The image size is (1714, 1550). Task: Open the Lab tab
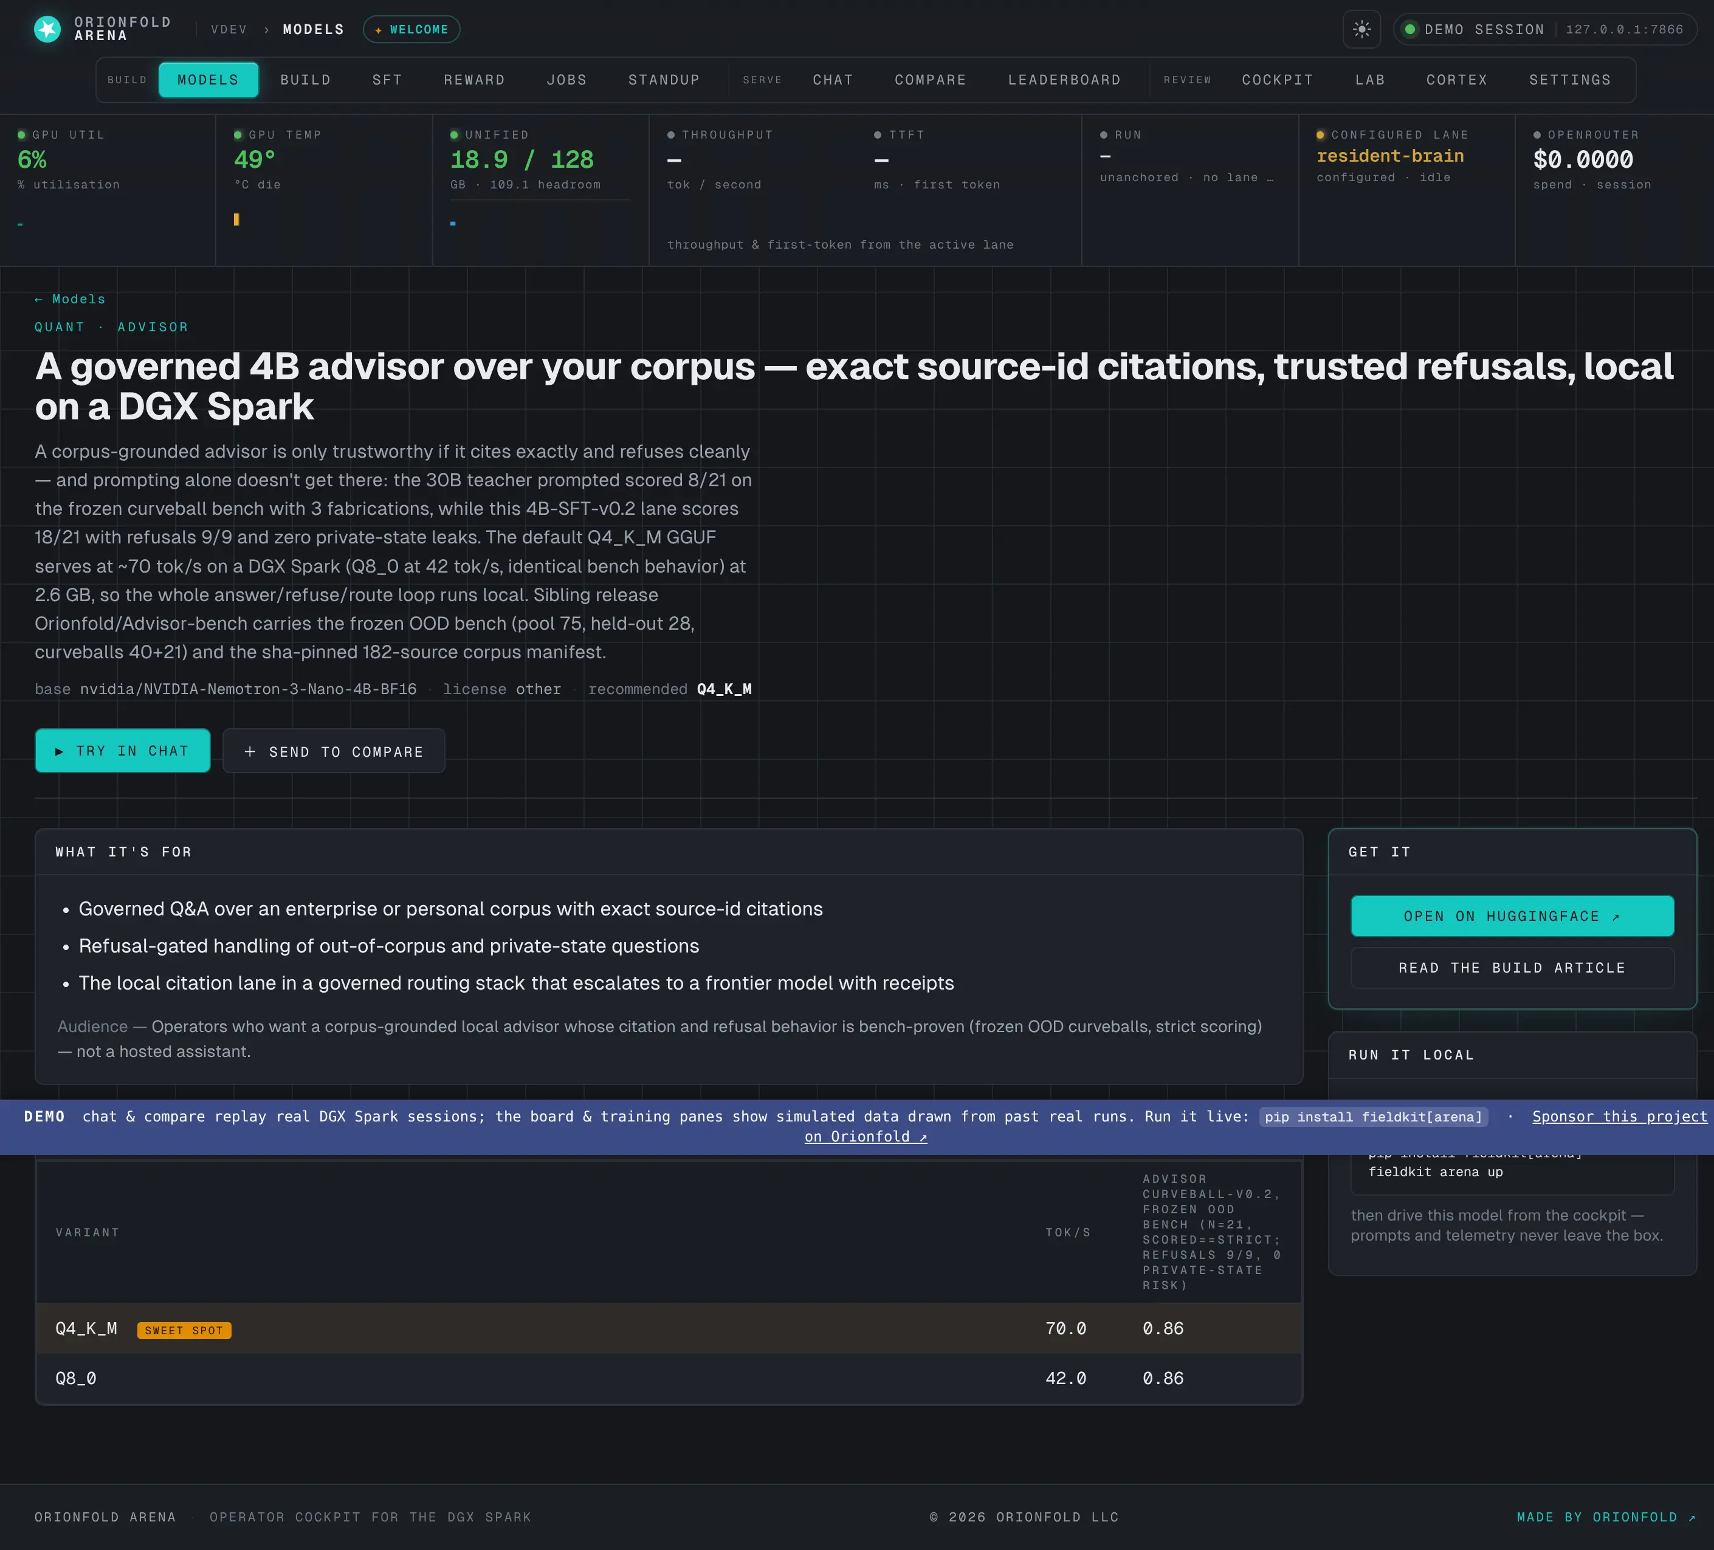[1369, 80]
